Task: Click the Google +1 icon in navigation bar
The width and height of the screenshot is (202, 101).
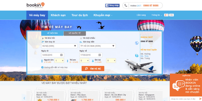Action: click(x=166, y=15)
